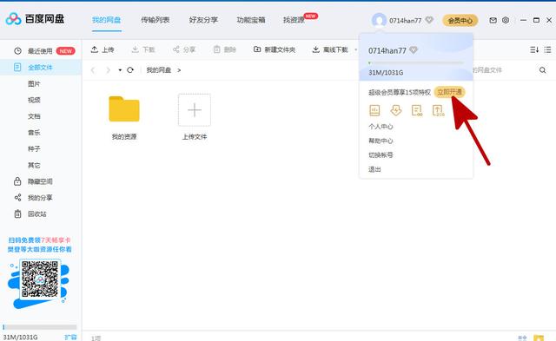
Task: Click the popup storage usage bar
Action: coord(416,62)
